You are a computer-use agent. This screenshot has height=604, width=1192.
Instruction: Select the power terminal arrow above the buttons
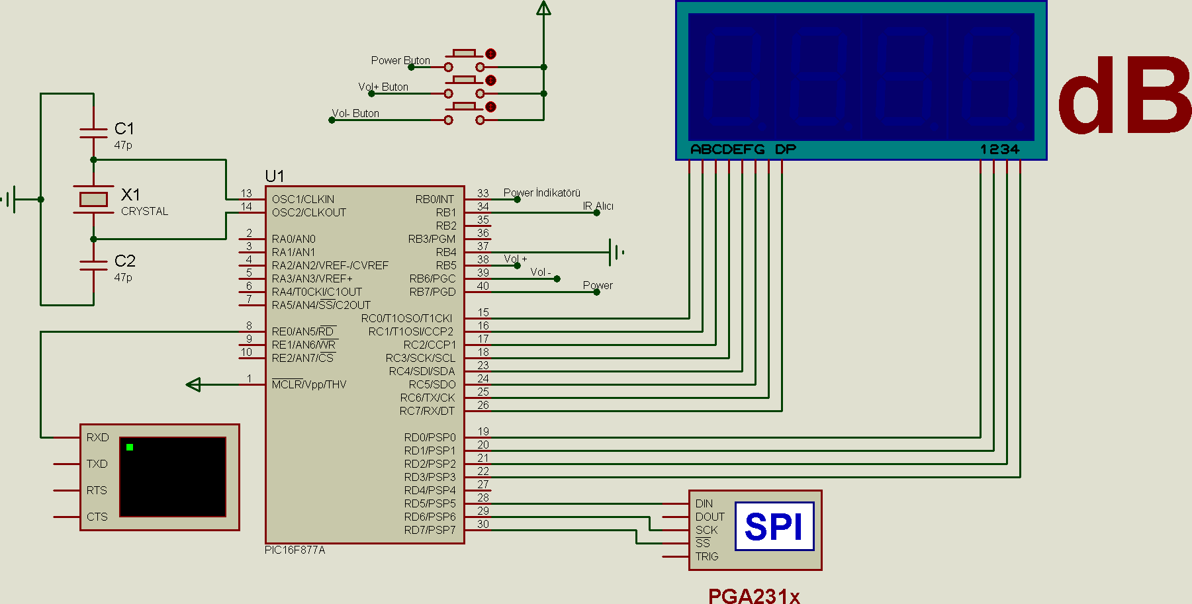[543, 9]
